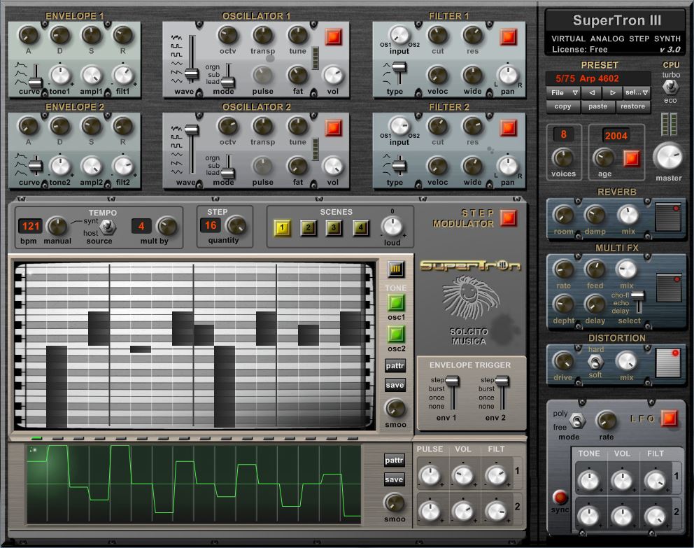694x548 pixels.
Task: Click the red LFO sync button
Action: pos(560,497)
